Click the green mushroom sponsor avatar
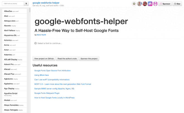Image resolution: width=184 pixels, height=113 pixels. [135, 4]
